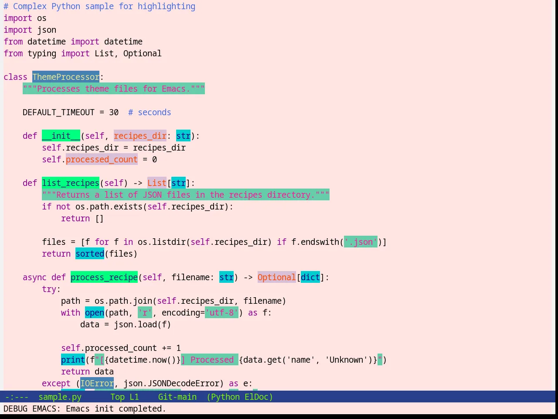Click the print builtin function
The image size is (558, 419).
[73, 360]
